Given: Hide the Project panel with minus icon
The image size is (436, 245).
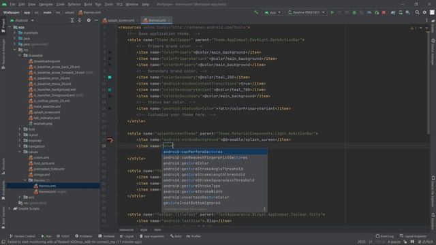Looking at the screenshot, I should 96,20.
